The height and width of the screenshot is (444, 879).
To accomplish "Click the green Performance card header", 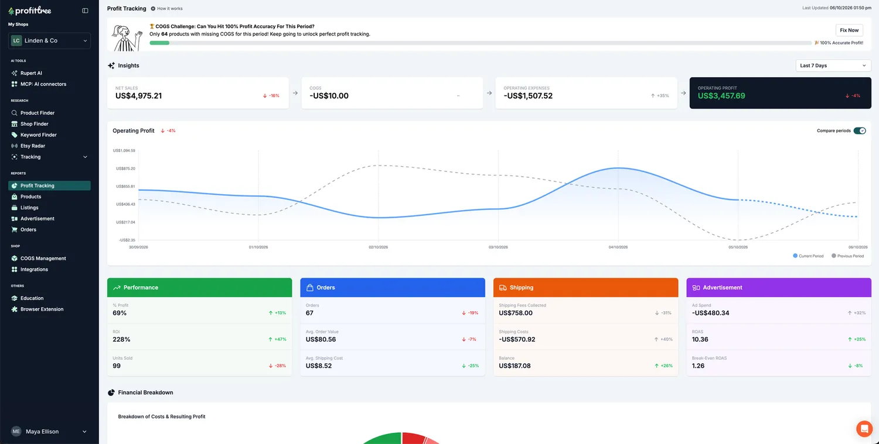I will pos(200,287).
